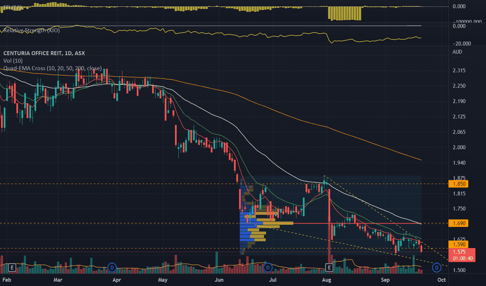
Task: Click the 1.815 price scale value
Action: (x=459, y=193)
